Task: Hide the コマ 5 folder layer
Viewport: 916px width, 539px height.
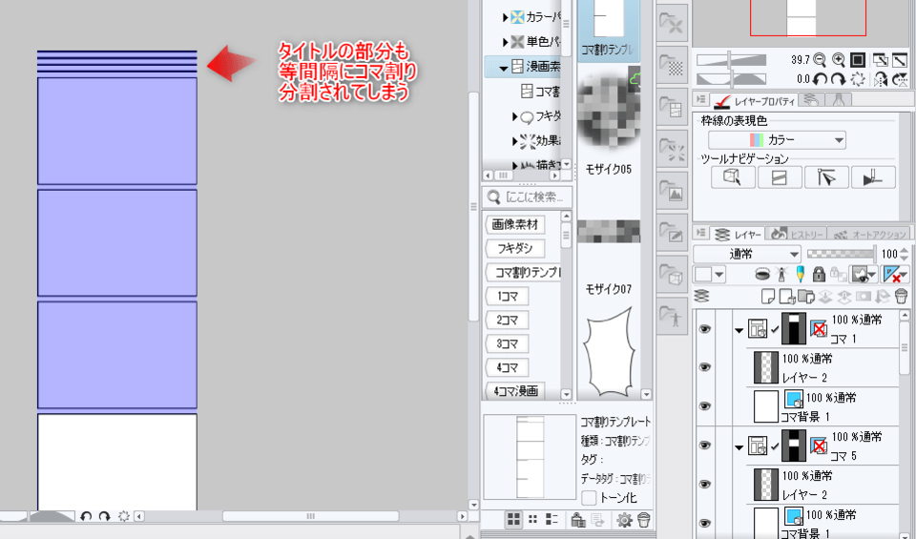Action: point(705,446)
